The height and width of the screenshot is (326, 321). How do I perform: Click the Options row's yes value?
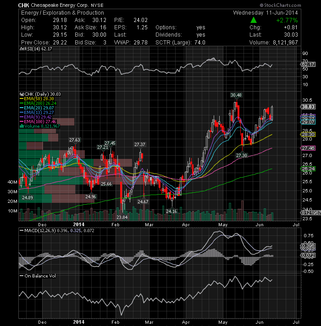pyautogui.click(x=201, y=27)
